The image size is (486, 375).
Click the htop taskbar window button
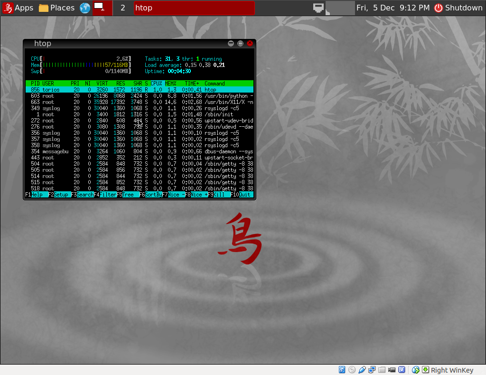(x=194, y=8)
